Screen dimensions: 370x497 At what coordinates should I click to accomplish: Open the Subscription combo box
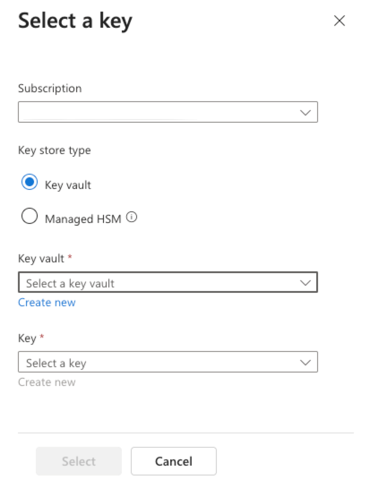point(168,112)
